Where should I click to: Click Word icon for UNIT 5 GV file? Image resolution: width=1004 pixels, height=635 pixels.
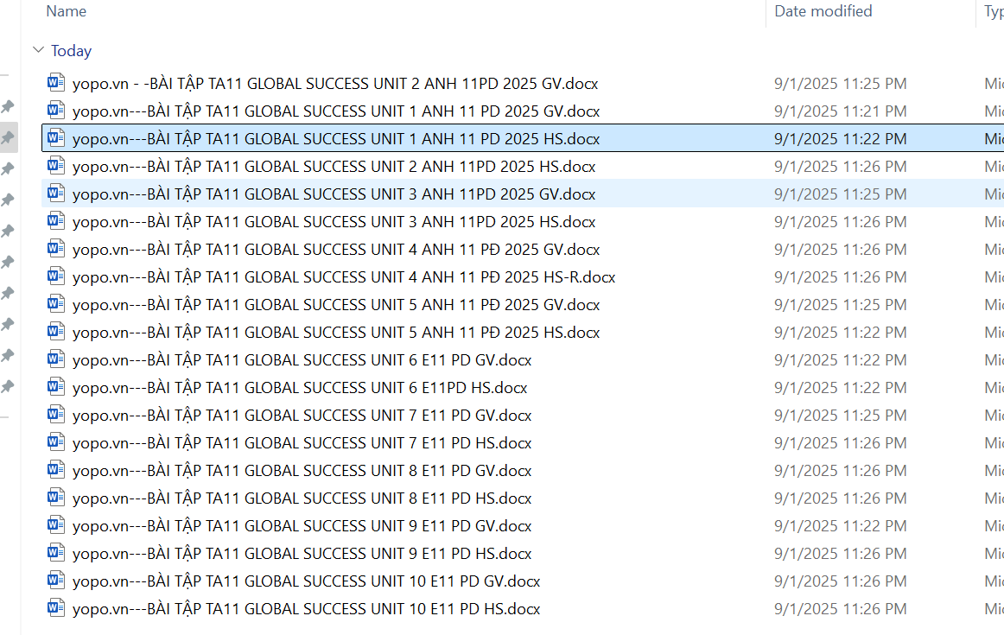[x=56, y=304]
